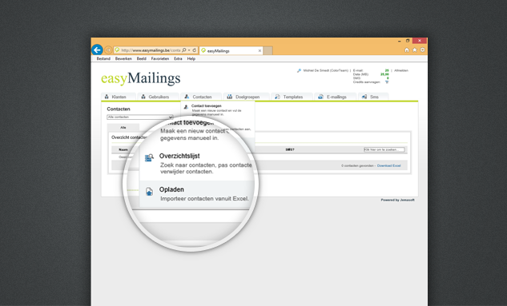Minimize the browser window
Image resolution: width=507 pixels, height=306 pixels.
point(400,41)
